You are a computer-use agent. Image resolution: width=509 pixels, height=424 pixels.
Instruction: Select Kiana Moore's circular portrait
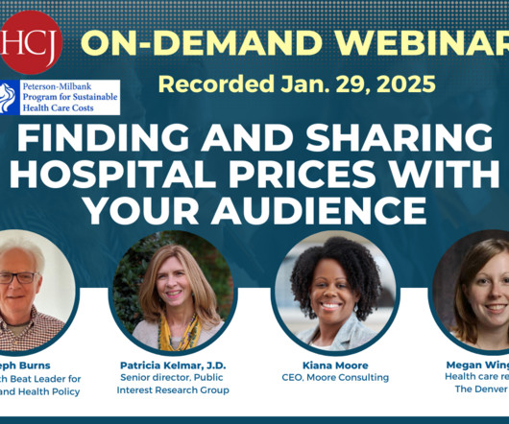point(335,291)
